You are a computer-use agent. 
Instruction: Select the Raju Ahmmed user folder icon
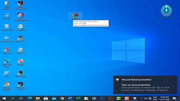coord(7,5)
